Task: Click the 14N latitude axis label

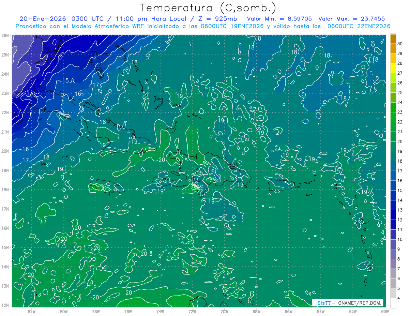Action: (5, 267)
